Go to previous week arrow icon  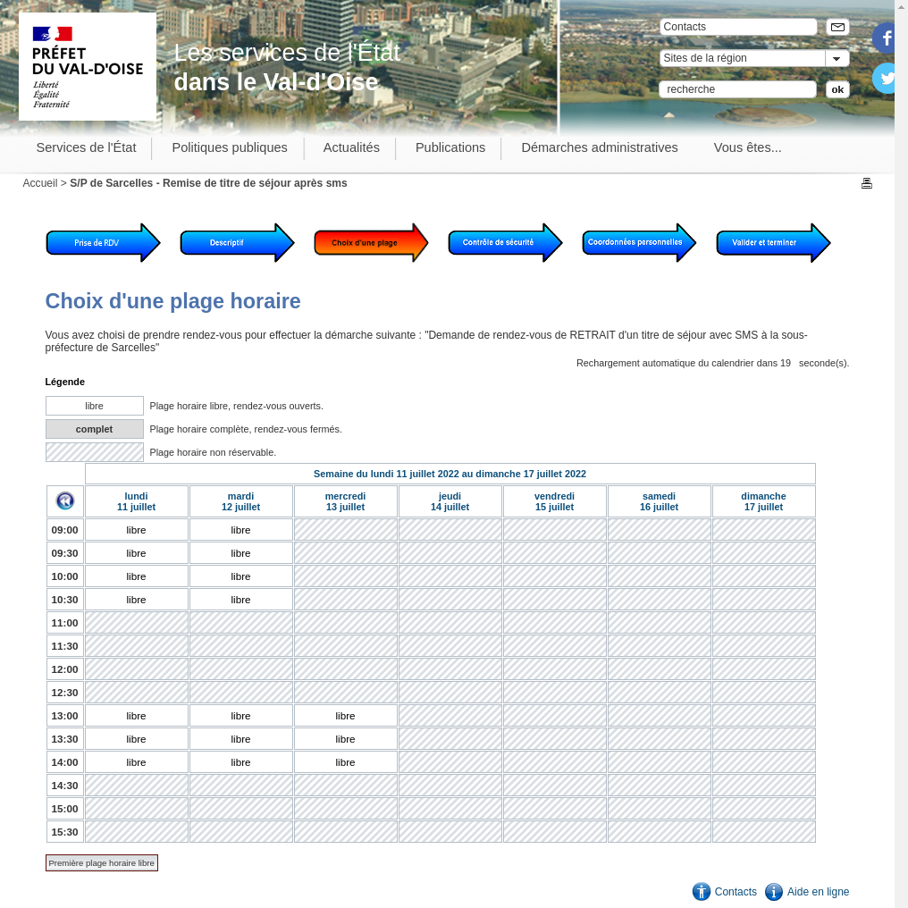coord(65,500)
